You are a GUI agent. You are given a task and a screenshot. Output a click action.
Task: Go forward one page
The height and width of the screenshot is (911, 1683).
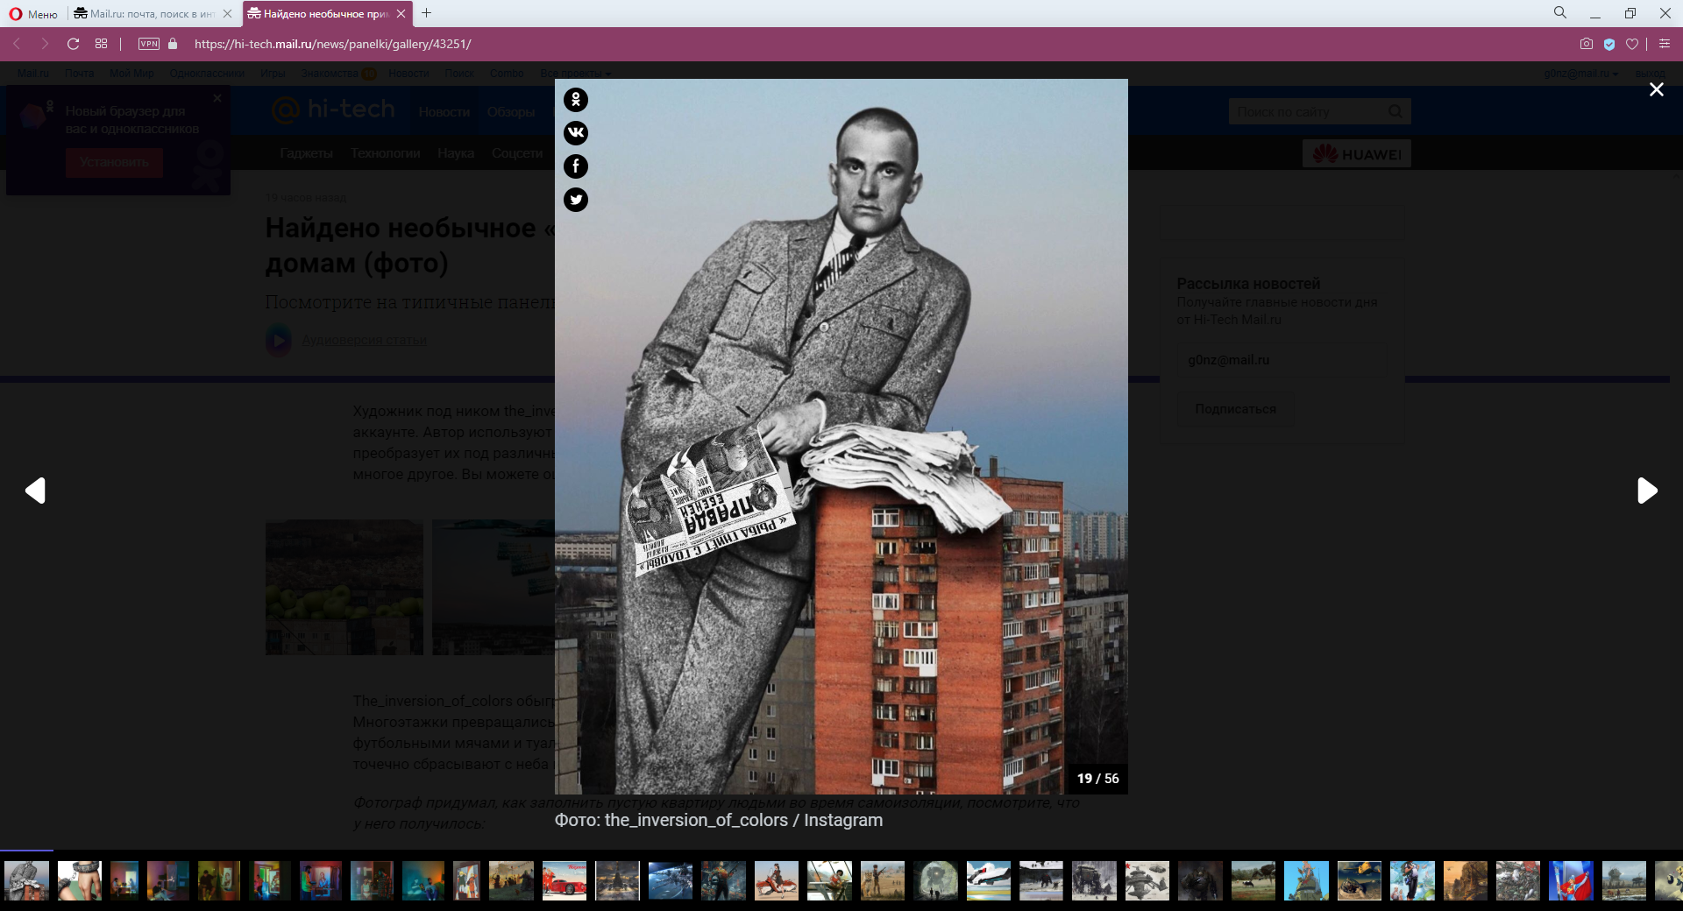tap(45, 44)
